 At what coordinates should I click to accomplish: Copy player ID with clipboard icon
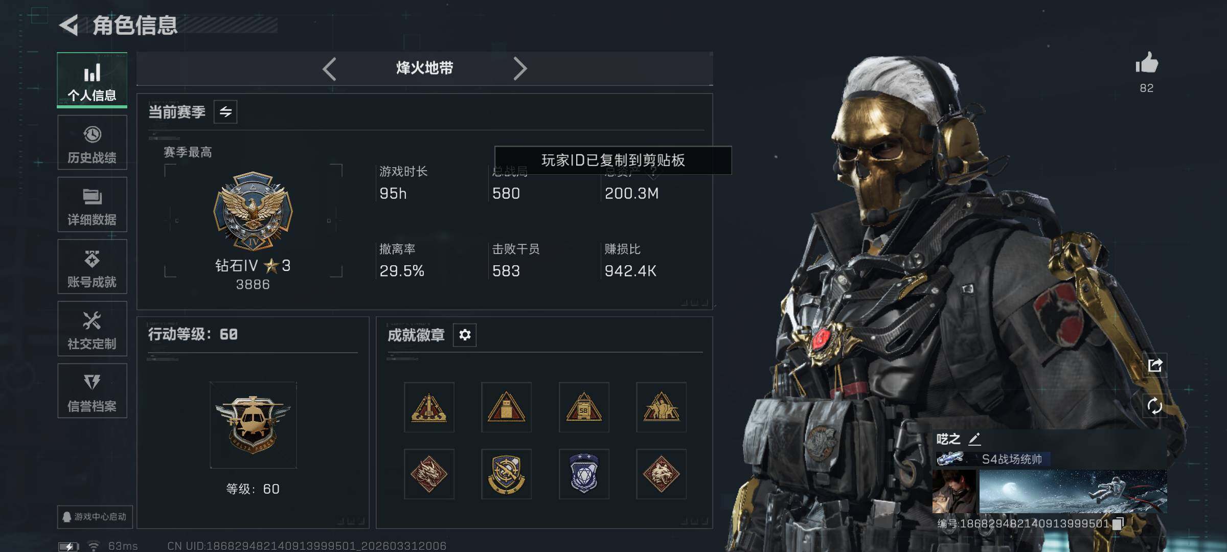(x=1118, y=523)
